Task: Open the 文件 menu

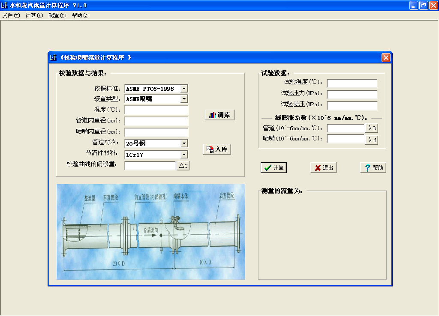Action: tap(11, 15)
